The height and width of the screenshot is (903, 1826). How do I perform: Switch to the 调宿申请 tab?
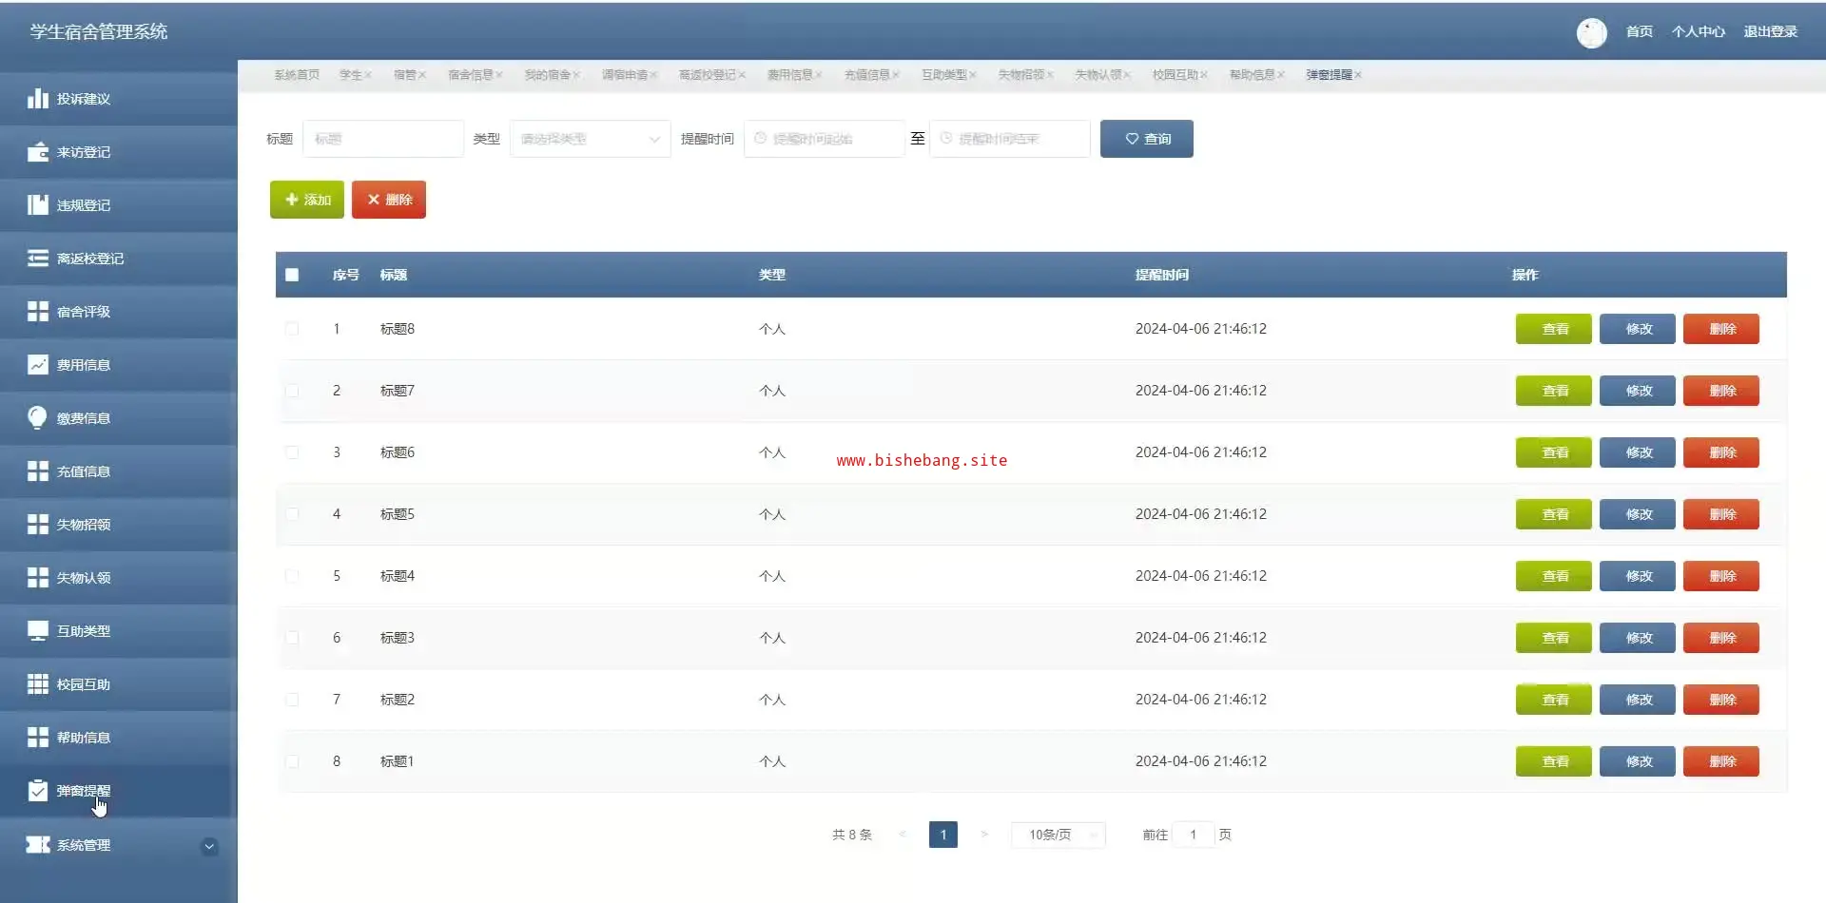pyautogui.click(x=624, y=75)
